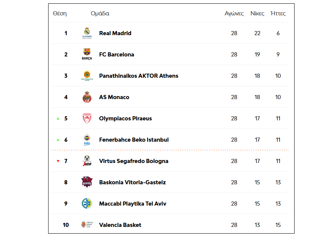Select the Olympiacos Piraeus team name
Screen dimensions: 336x237
(125, 118)
